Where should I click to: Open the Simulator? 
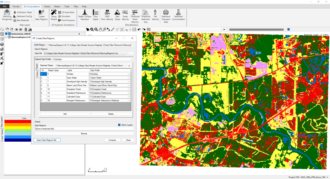pos(64,16)
